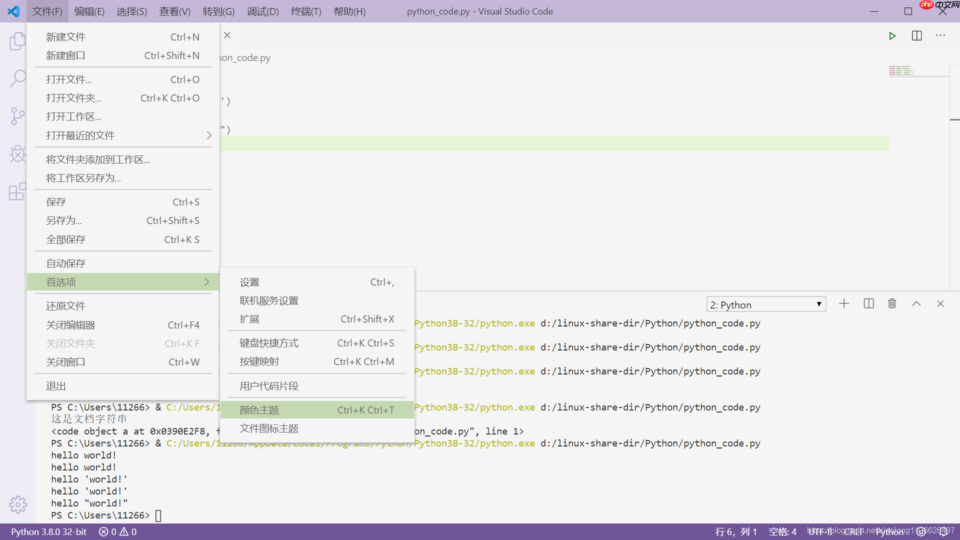Toggle panel maximize with the chevron icon

[916, 303]
